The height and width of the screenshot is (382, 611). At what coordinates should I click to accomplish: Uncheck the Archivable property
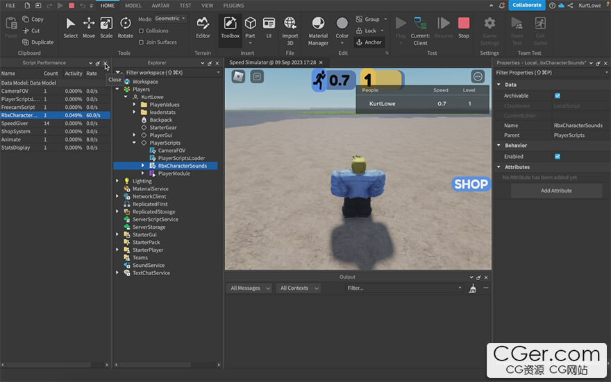[x=558, y=96]
